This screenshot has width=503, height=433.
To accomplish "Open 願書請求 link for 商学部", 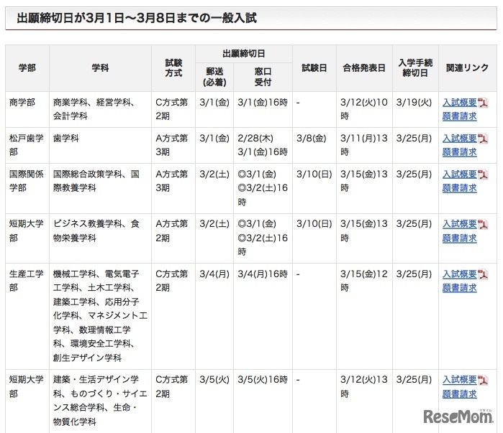I will (460, 116).
